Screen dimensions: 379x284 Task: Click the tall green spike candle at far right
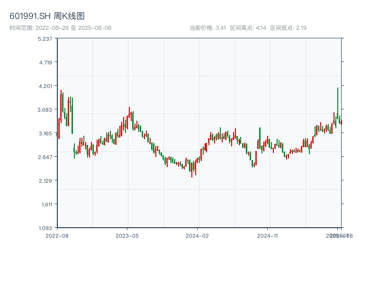[338, 102]
